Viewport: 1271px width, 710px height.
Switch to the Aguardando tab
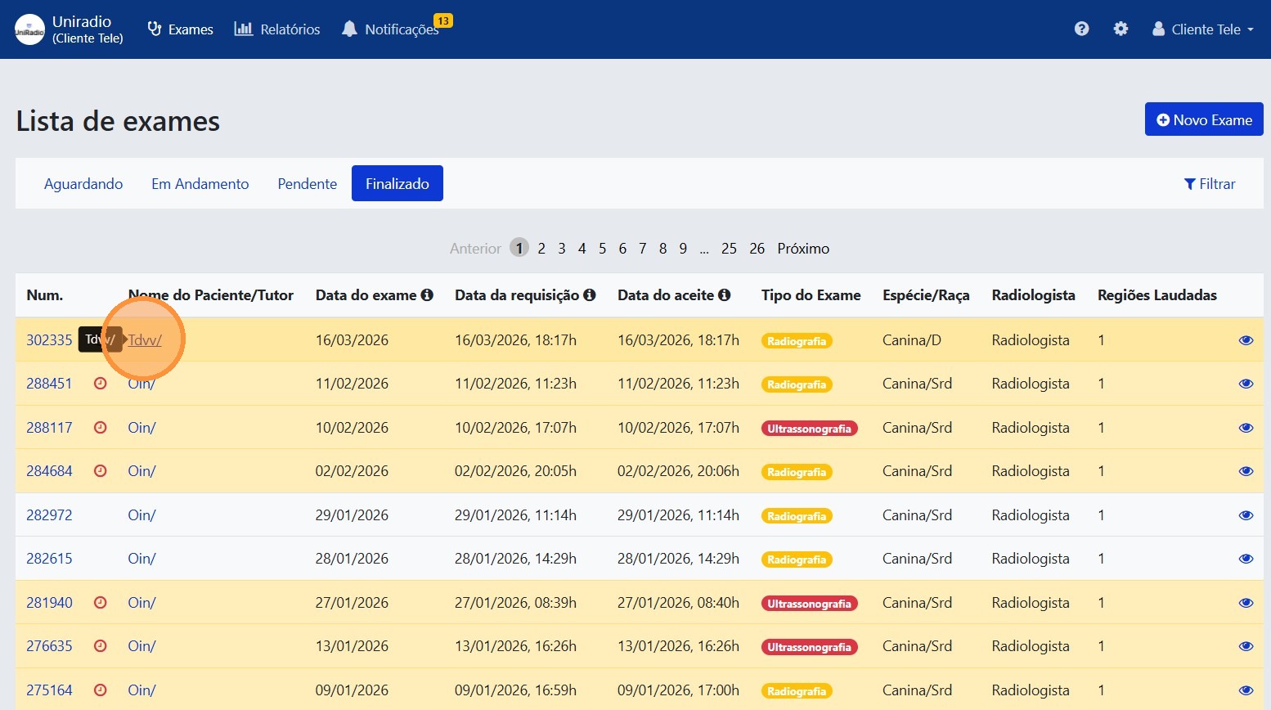point(83,184)
